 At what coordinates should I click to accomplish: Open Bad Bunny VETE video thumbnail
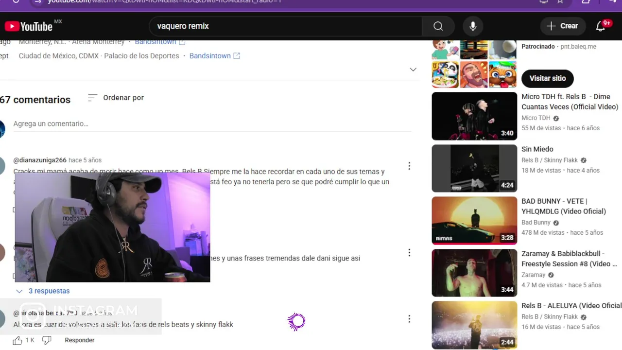474,220
